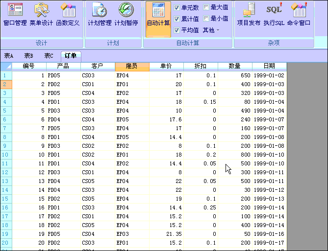Expand the 其他 dropdown

[211, 30]
